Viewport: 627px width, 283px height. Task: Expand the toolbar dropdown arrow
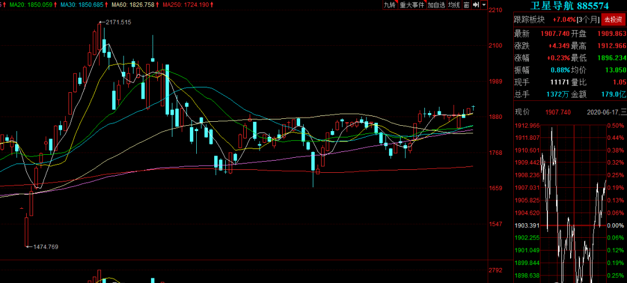pyautogui.click(x=484, y=5)
